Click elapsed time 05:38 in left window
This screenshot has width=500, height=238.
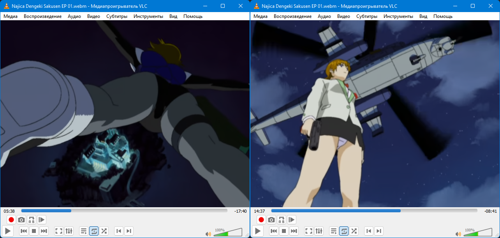click(9, 211)
